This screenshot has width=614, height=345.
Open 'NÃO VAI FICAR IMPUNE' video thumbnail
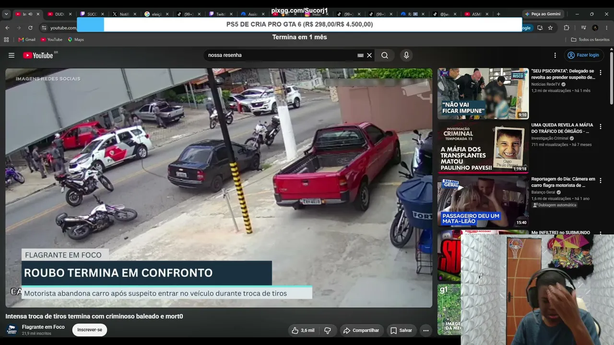point(483,93)
